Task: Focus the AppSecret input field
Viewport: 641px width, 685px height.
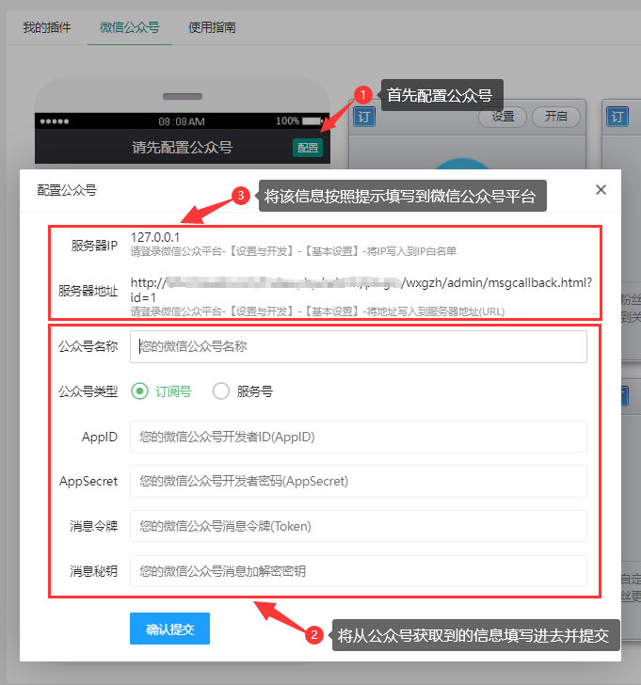Action: pyautogui.click(x=359, y=481)
